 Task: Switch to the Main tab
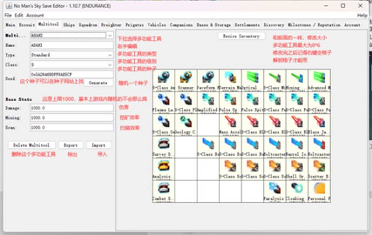[10, 25]
